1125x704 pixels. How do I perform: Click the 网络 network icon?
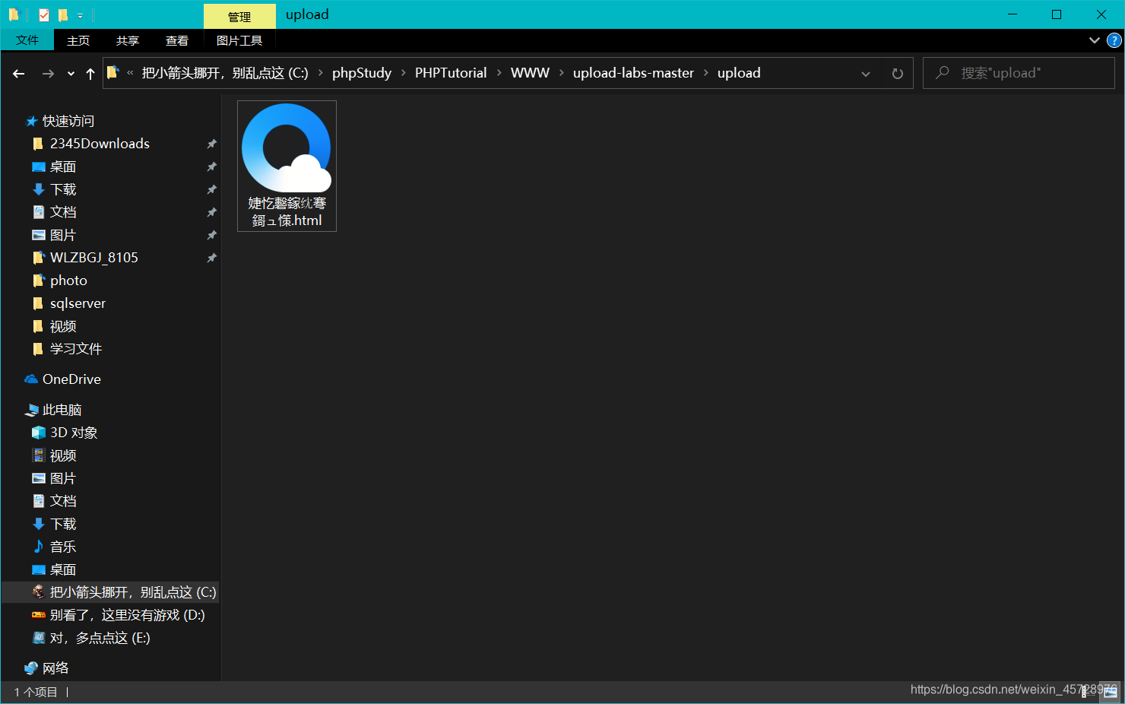click(31, 668)
